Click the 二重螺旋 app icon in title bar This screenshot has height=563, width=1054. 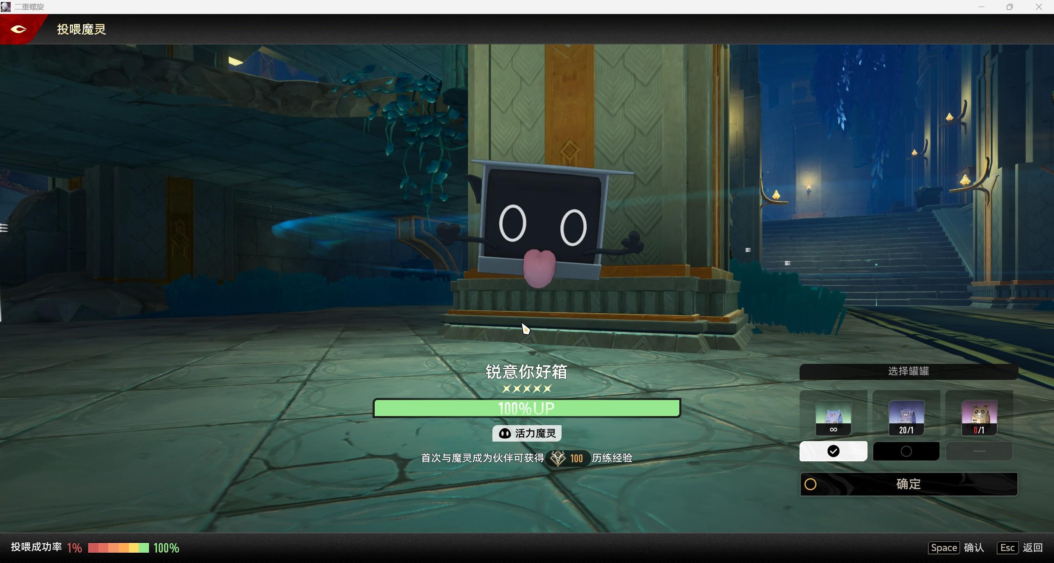pos(6,7)
